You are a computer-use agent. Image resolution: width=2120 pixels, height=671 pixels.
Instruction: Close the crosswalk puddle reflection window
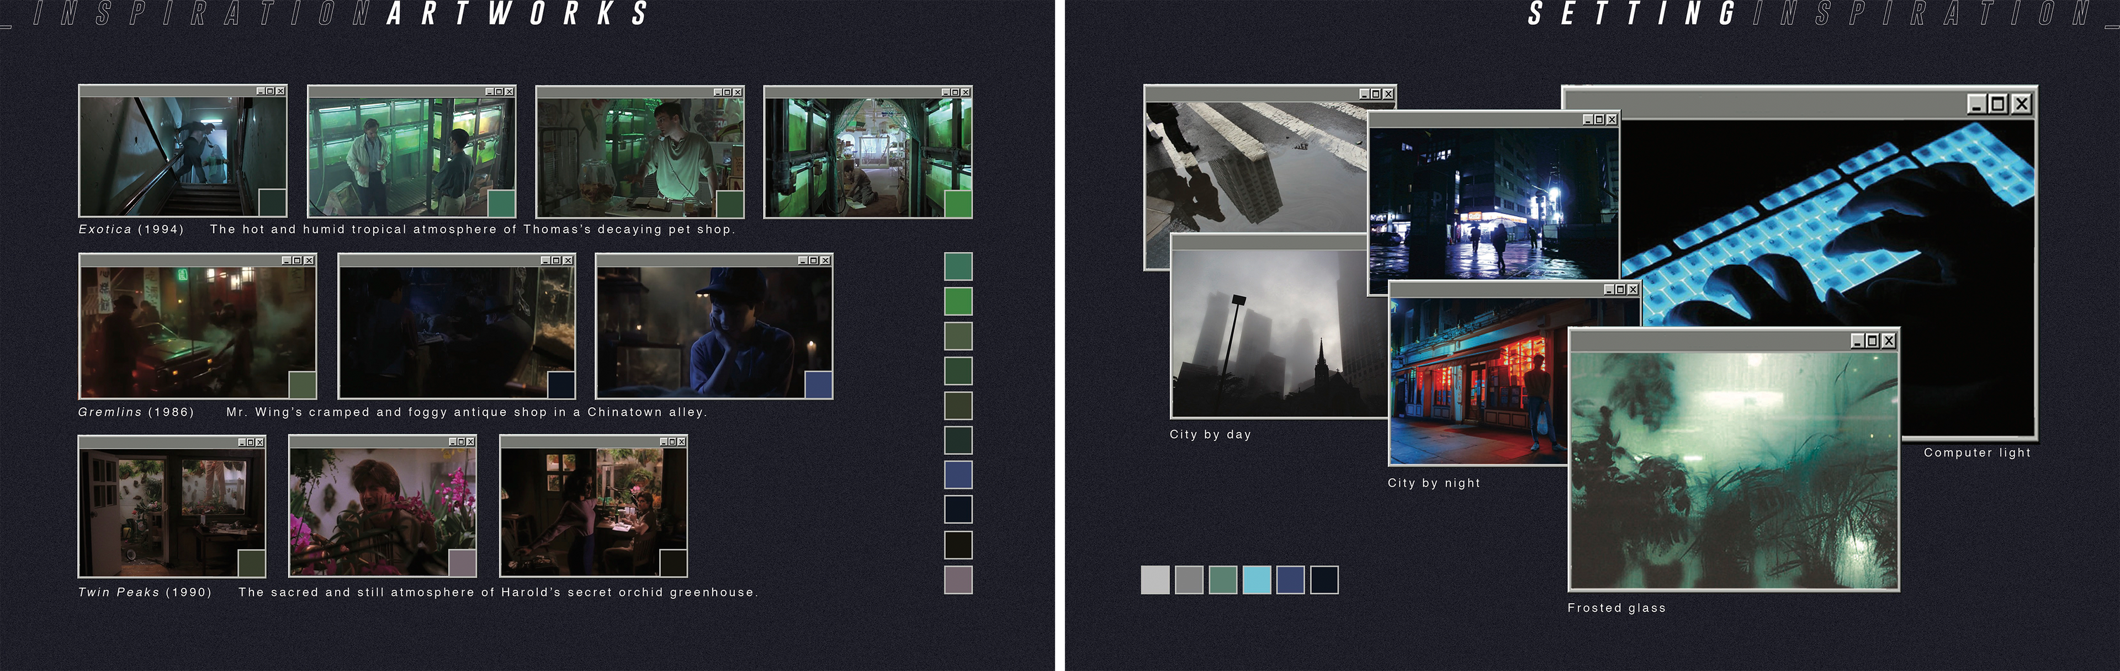[x=1388, y=94]
